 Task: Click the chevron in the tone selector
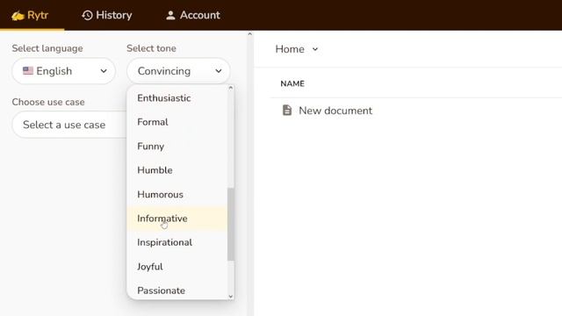[219, 71]
